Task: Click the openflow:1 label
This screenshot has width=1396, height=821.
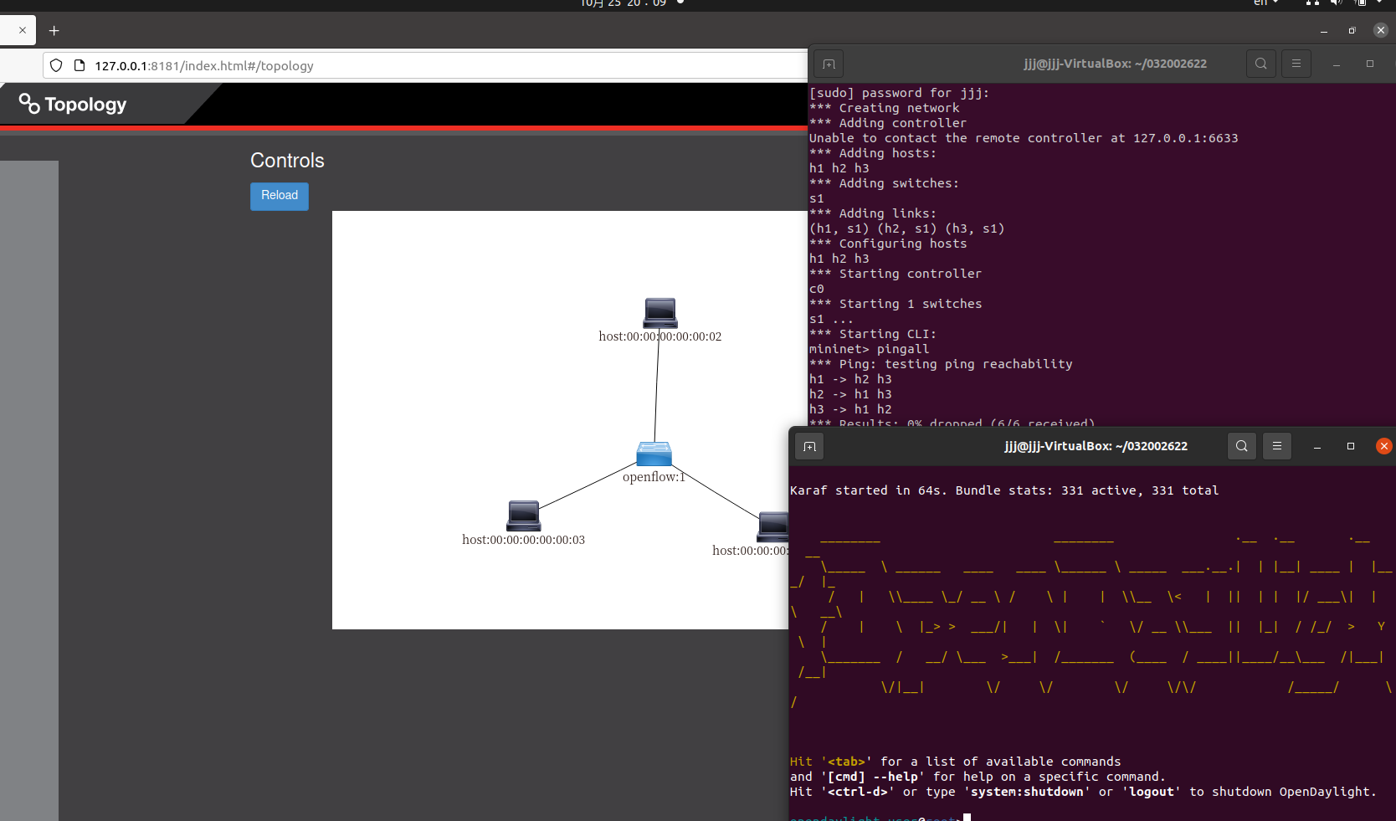Action: [654, 477]
